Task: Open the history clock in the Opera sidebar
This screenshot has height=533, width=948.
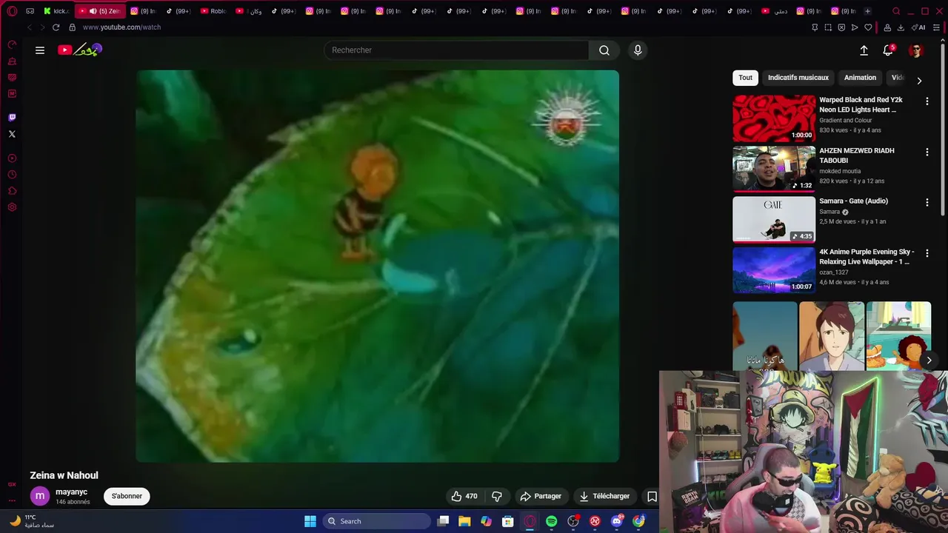Action: pos(12,175)
